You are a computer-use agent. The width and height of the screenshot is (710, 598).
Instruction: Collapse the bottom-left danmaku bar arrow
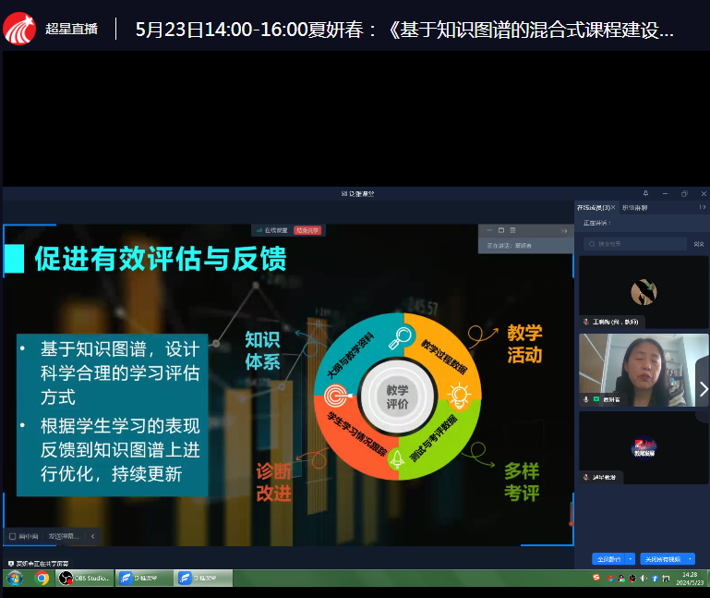92,535
